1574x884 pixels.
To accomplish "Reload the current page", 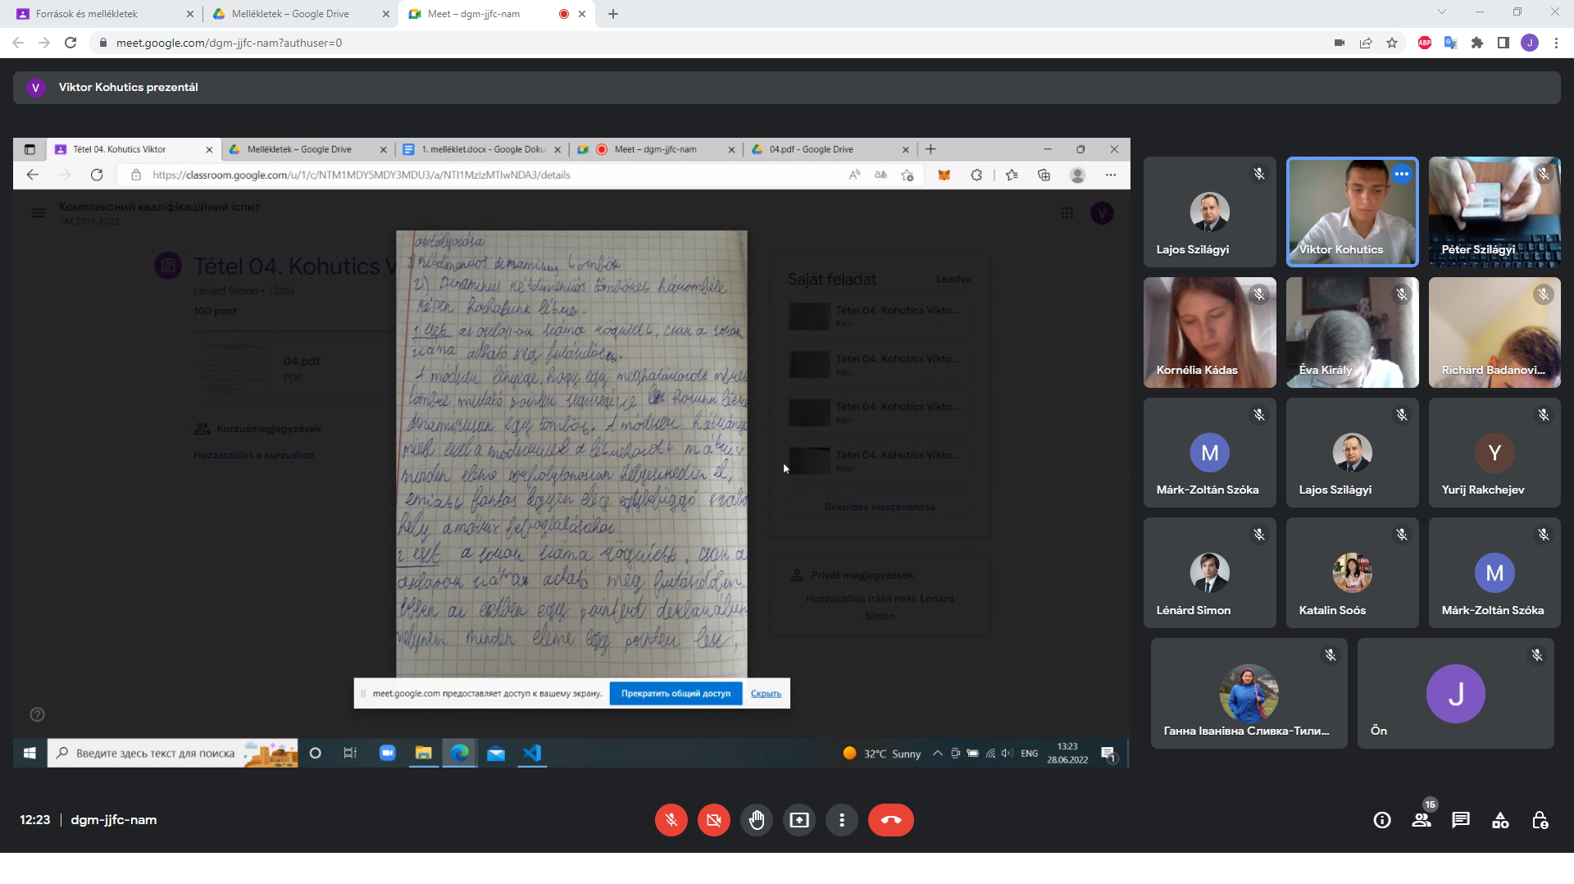I will pyautogui.click(x=71, y=43).
